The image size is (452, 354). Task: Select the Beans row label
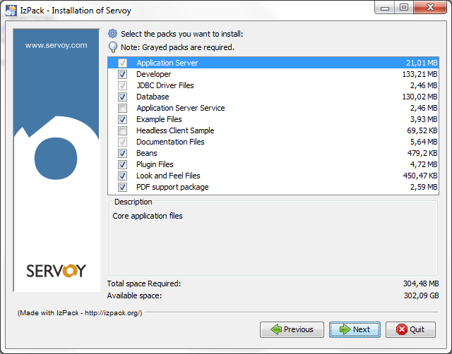point(147,153)
